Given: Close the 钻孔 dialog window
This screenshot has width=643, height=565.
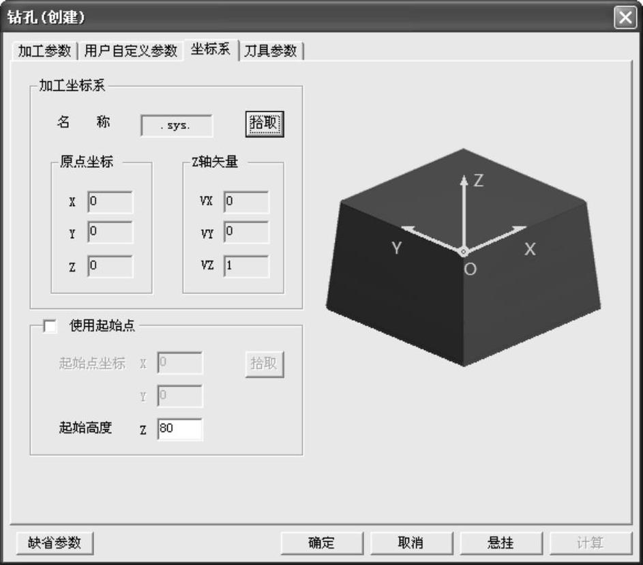Looking at the screenshot, I should 625,17.
